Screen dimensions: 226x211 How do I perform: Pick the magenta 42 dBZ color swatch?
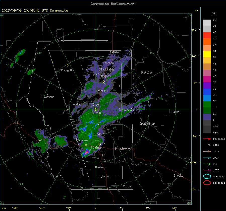pos(207,79)
